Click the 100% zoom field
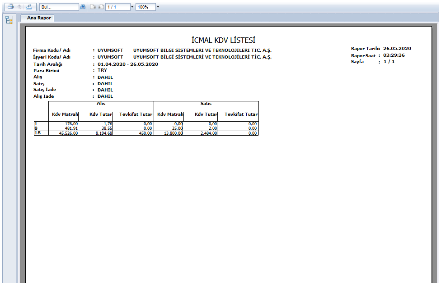Screen dimensions: 441x283 (x=145, y=7)
